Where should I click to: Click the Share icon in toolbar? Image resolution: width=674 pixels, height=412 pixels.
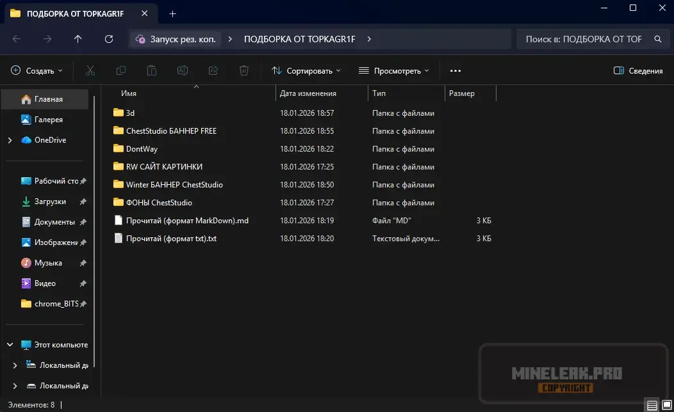coord(213,70)
